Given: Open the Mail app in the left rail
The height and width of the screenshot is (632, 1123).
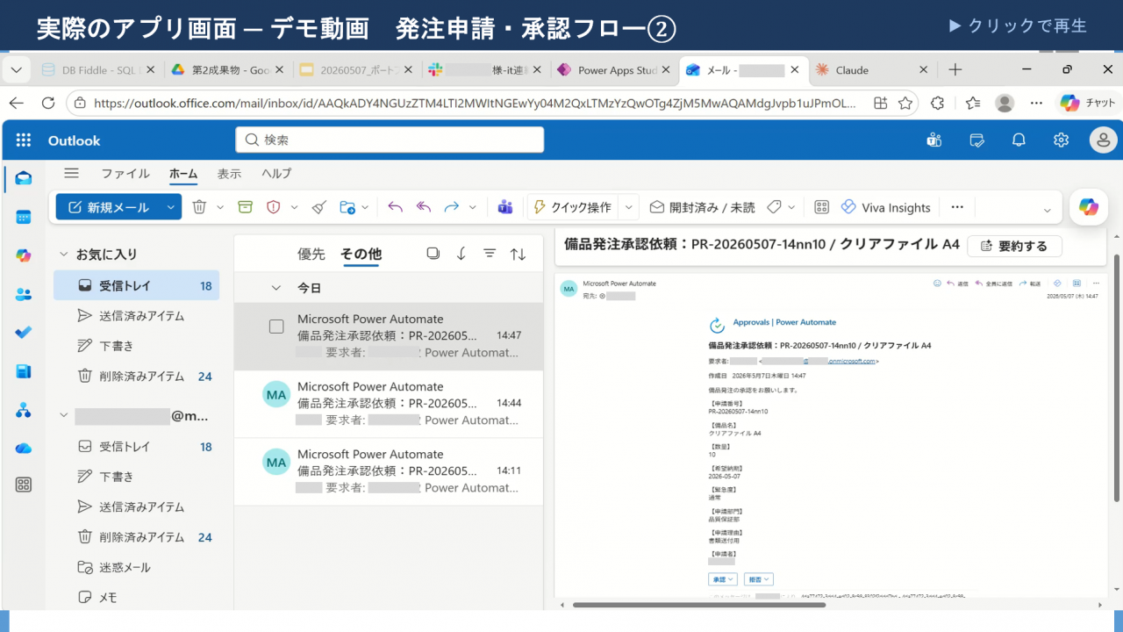Looking at the screenshot, I should click(x=24, y=179).
